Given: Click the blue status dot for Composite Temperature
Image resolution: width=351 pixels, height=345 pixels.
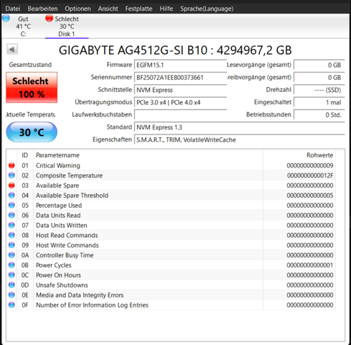Looking at the screenshot, I should pyautogui.click(x=11, y=175).
